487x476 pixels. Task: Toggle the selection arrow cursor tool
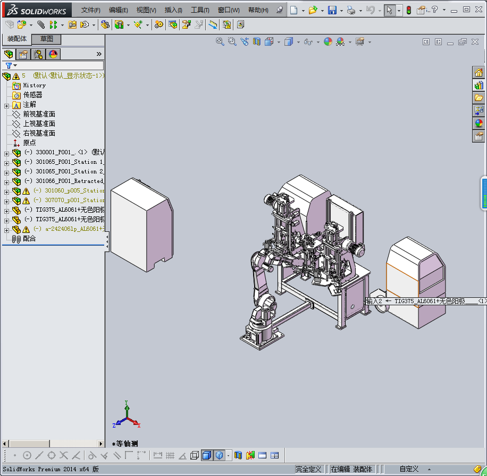tap(390, 10)
